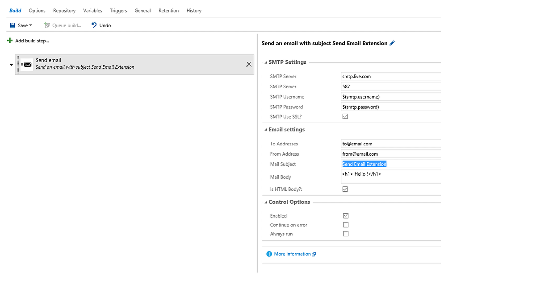536x301 pixels.
Task: Click the green plus Add build step icon
Action: tap(8, 40)
